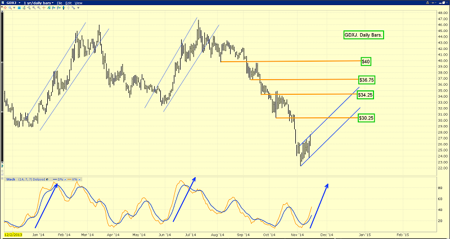The image size is (450, 239).
Task: Click the 48.00 value on price axis
Action: pos(443,12)
